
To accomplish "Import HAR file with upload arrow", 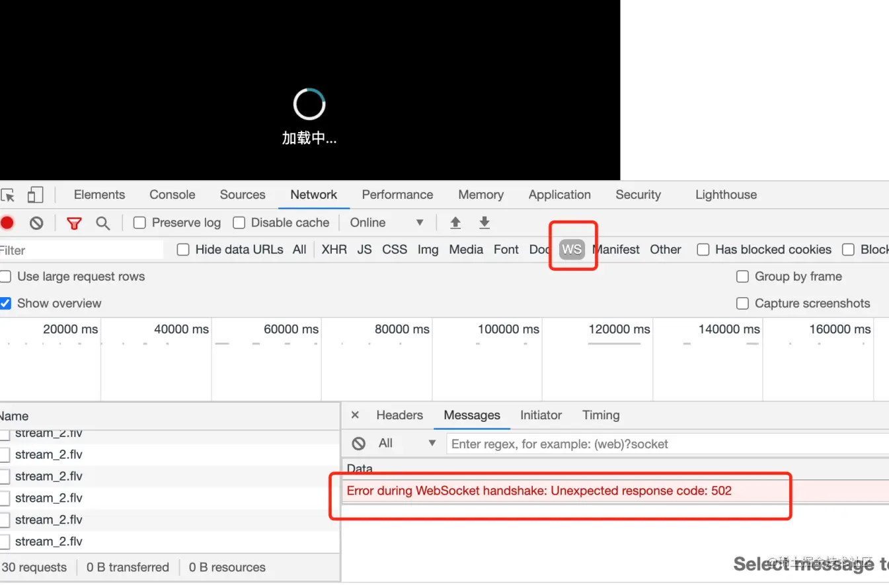I will 455,223.
